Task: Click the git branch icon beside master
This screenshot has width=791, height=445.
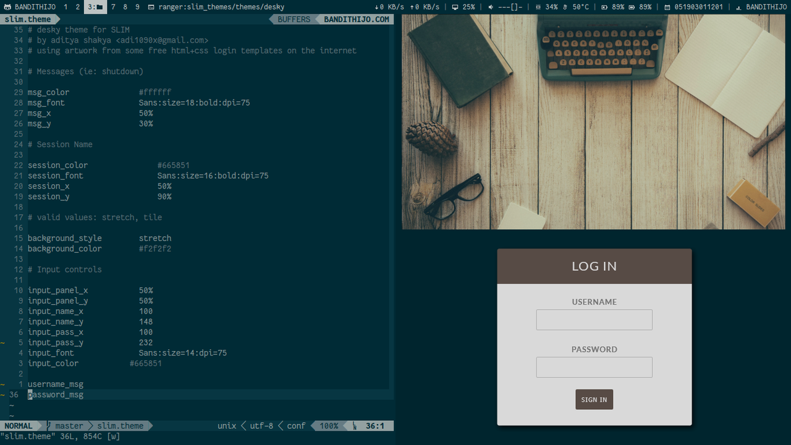Action: click(49, 426)
